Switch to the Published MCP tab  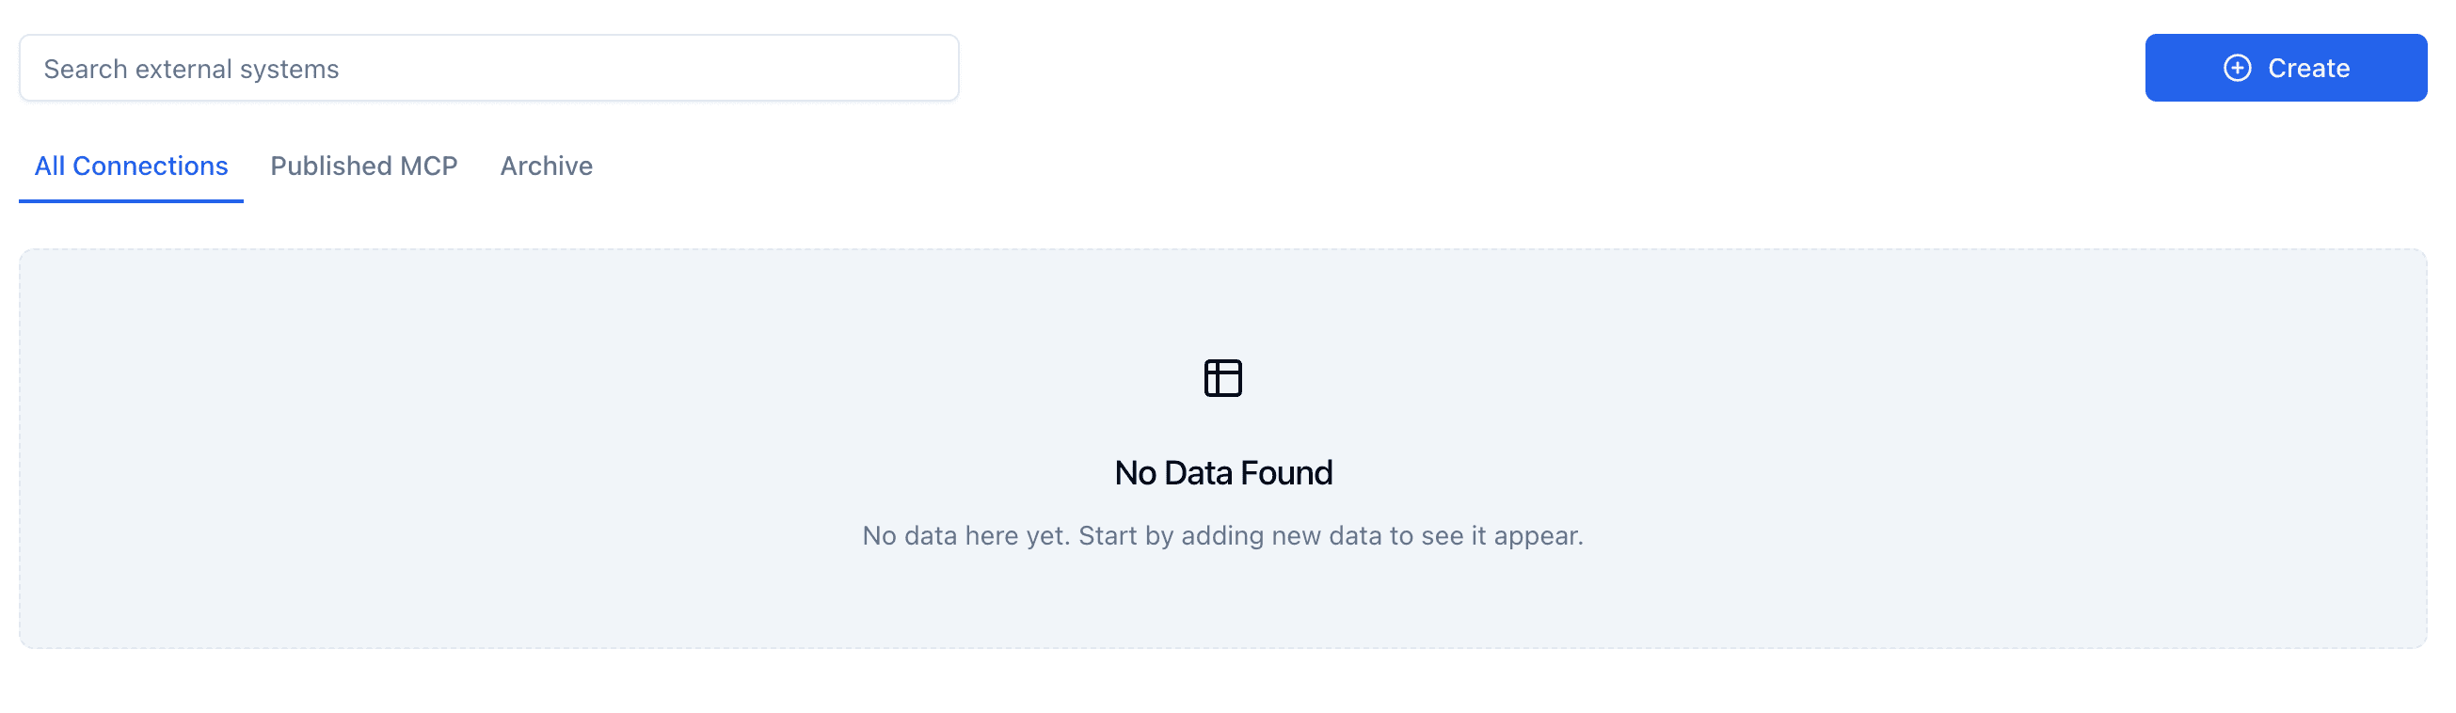pos(363,166)
